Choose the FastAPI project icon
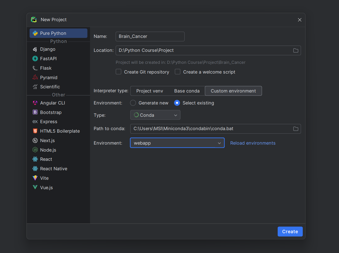 35,59
